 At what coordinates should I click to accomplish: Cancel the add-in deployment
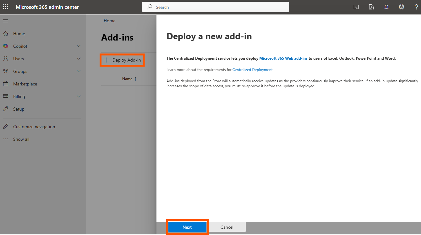pyautogui.click(x=227, y=227)
